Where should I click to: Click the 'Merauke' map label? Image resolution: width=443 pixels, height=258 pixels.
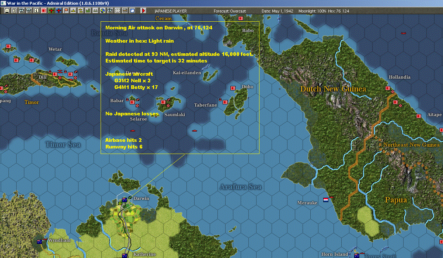[308, 203]
